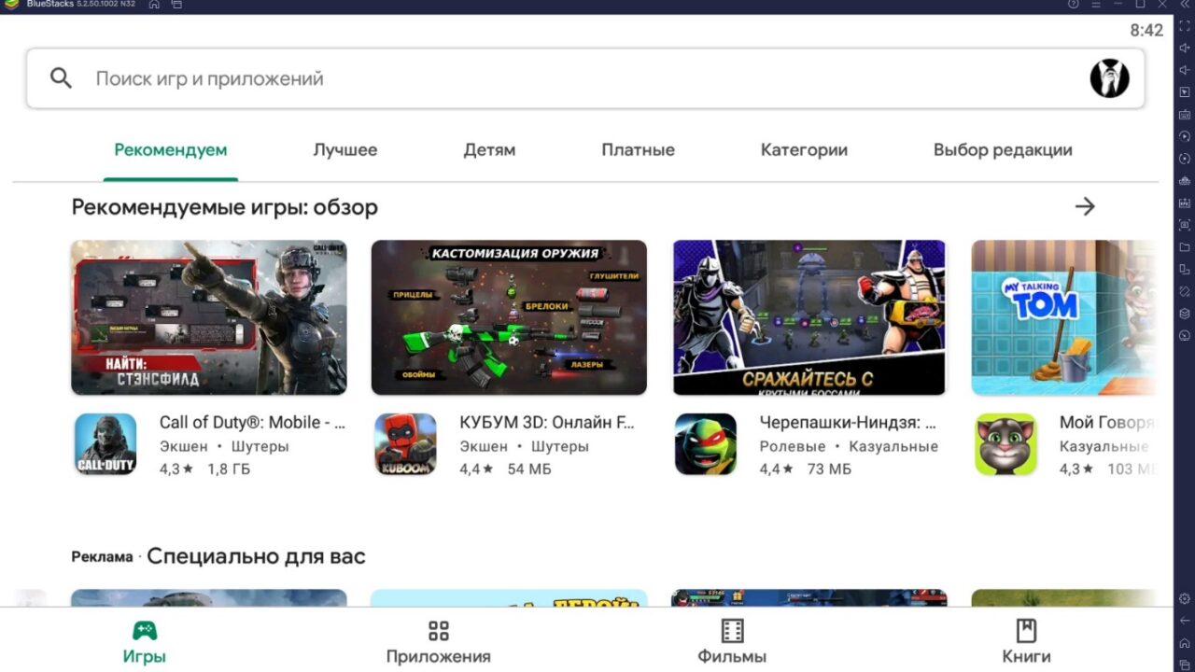
Task: Open the profile avatar menu
Action: click(x=1109, y=77)
